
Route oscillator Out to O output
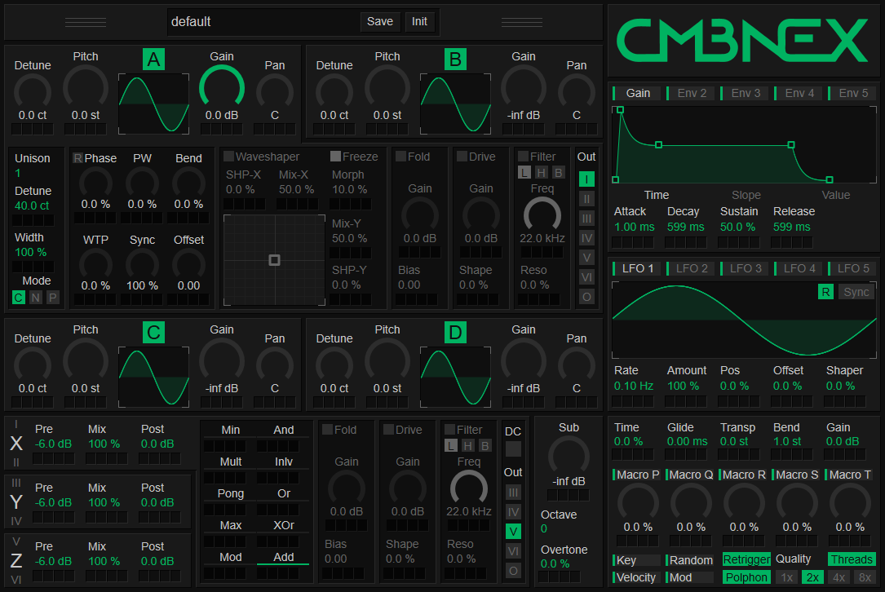coord(586,297)
